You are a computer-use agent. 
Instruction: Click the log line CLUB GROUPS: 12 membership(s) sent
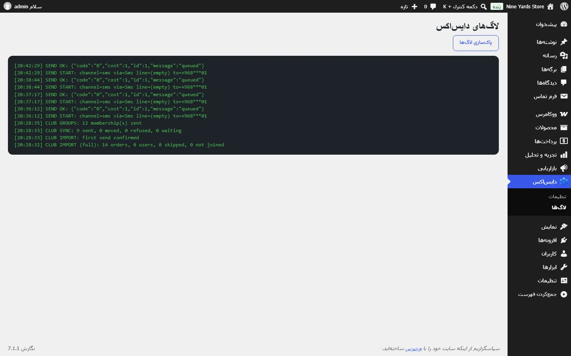pyautogui.click(x=78, y=123)
